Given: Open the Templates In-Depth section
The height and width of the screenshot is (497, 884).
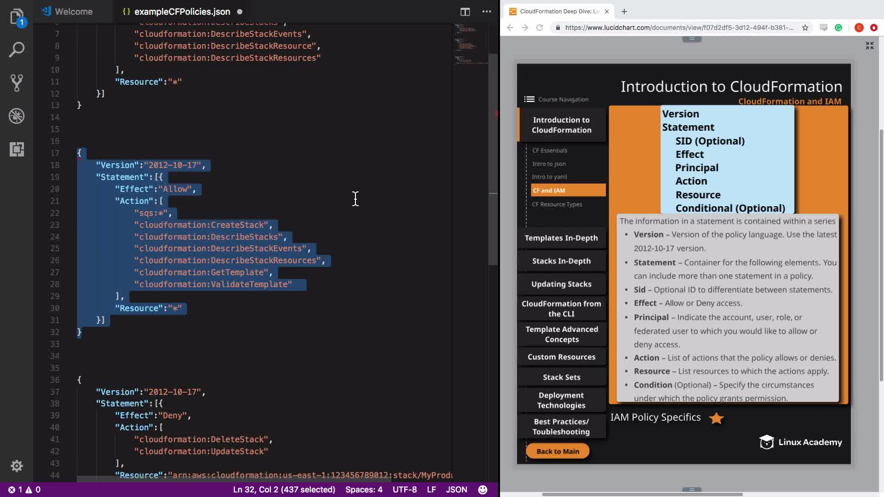Looking at the screenshot, I should (561, 238).
